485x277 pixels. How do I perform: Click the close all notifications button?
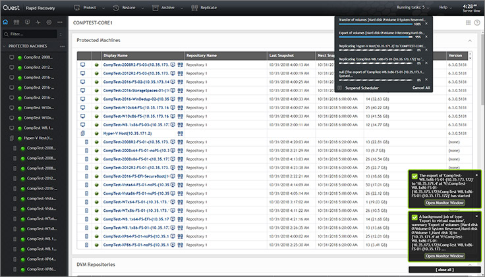pyautogui.click(x=445, y=270)
